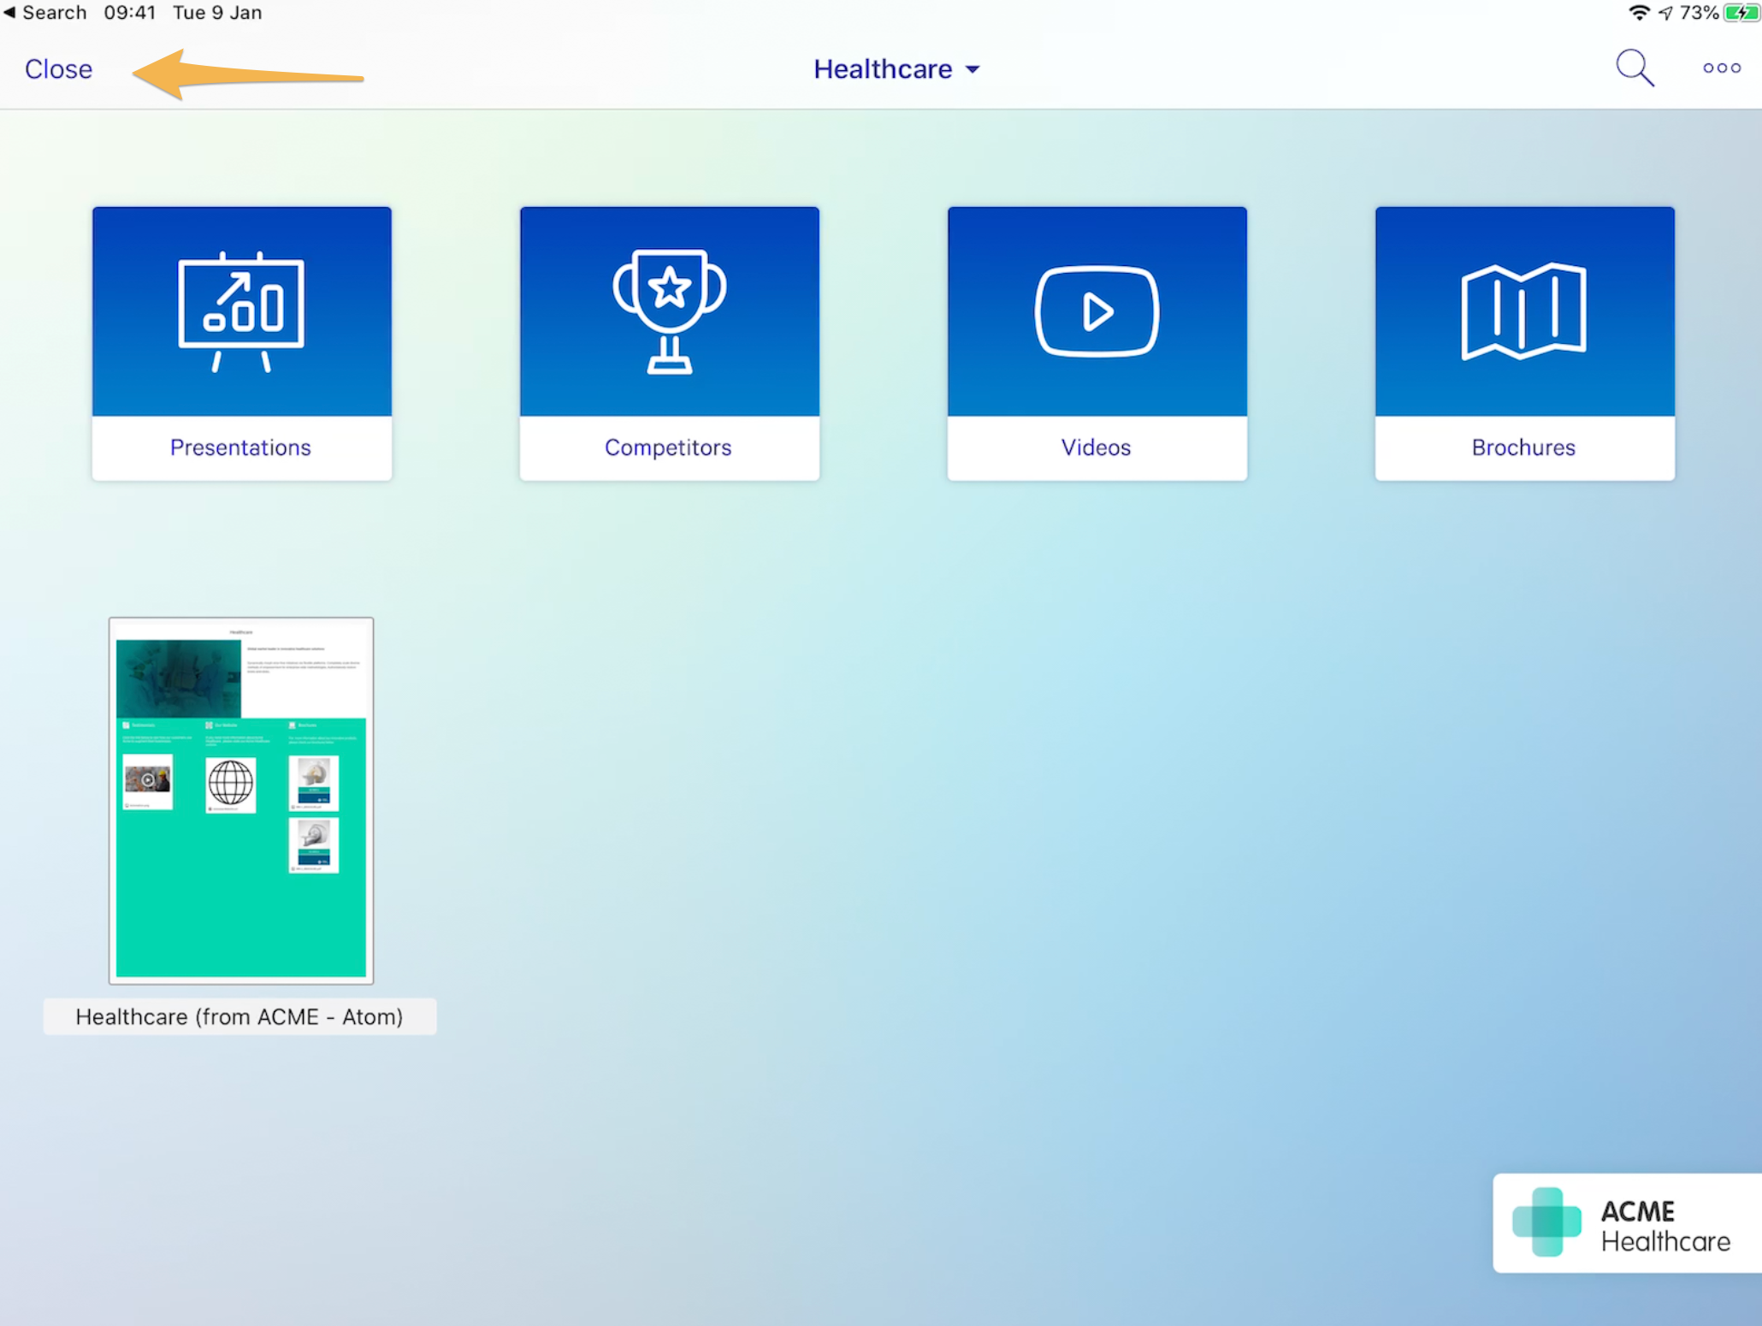Screen dimensions: 1762x1326
Task: Open the Brochures folded map icon
Action: coord(1523,311)
